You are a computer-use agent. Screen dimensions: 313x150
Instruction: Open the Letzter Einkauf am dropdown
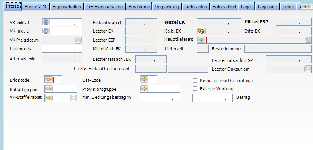pos(308,69)
